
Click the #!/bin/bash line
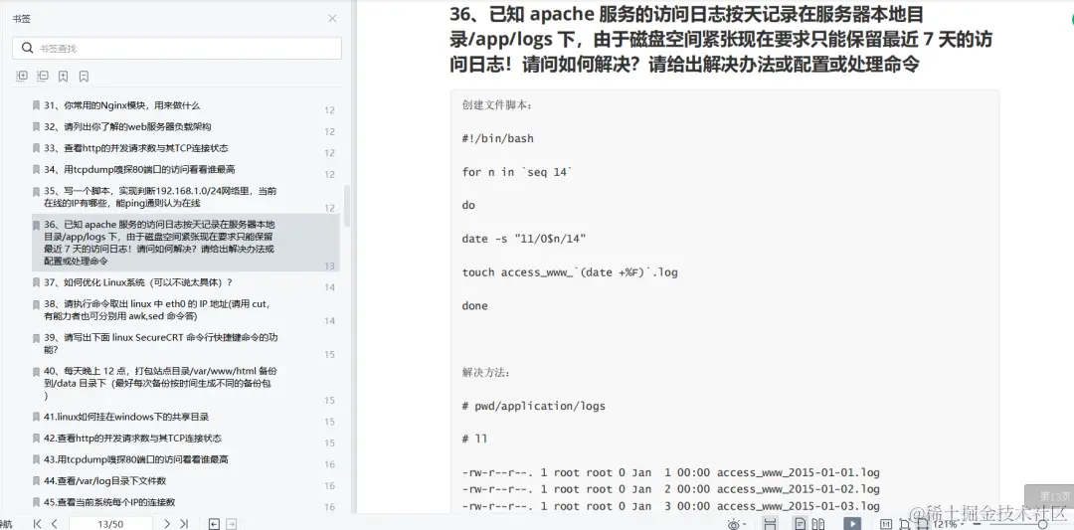497,138
